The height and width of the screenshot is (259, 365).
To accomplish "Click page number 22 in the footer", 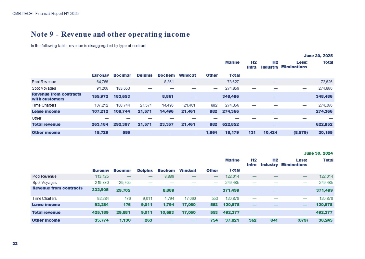I will pos(15,244).
